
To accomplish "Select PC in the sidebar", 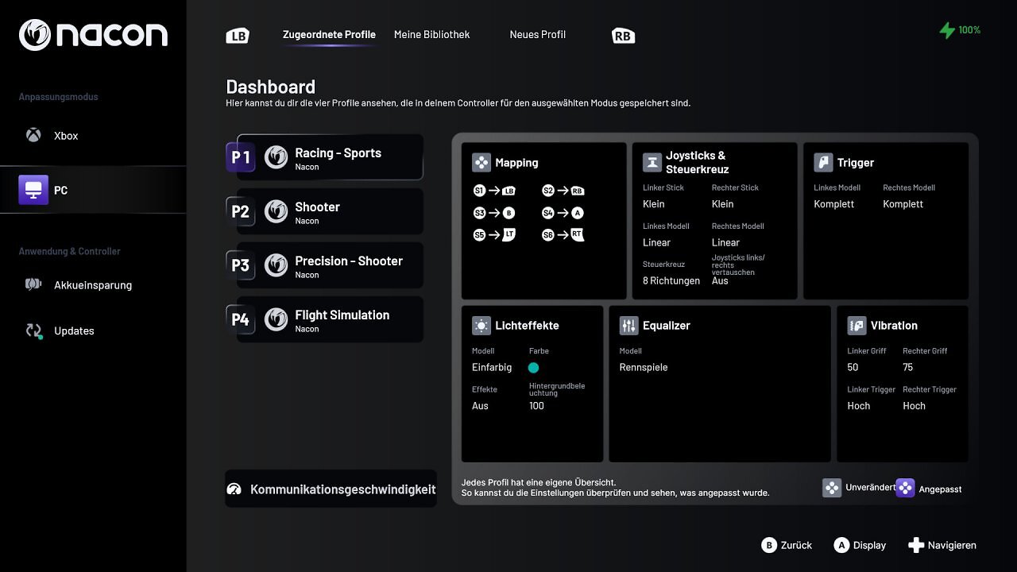I will pos(93,190).
